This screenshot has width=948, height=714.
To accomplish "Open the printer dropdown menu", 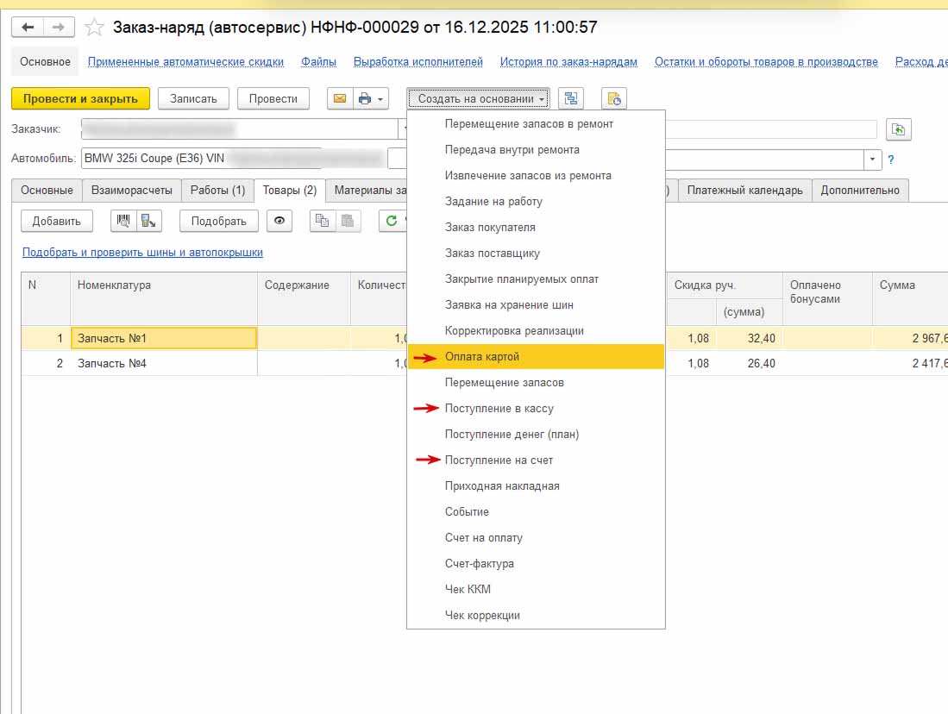I will 371,98.
